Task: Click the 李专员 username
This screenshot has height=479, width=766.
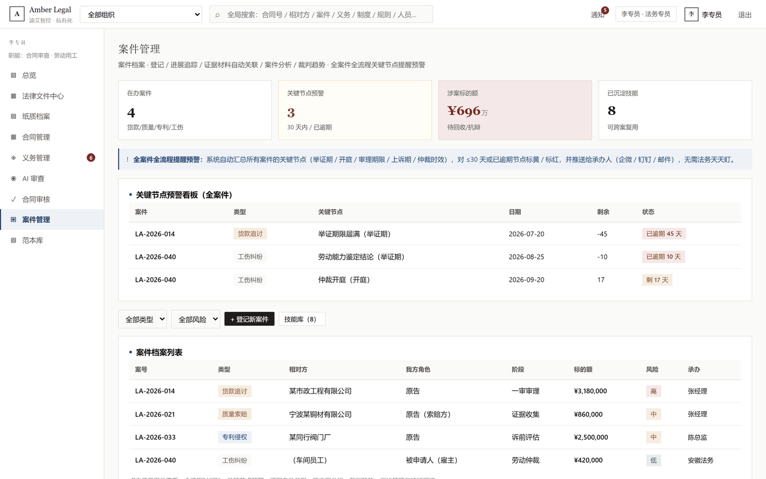Action: click(711, 15)
